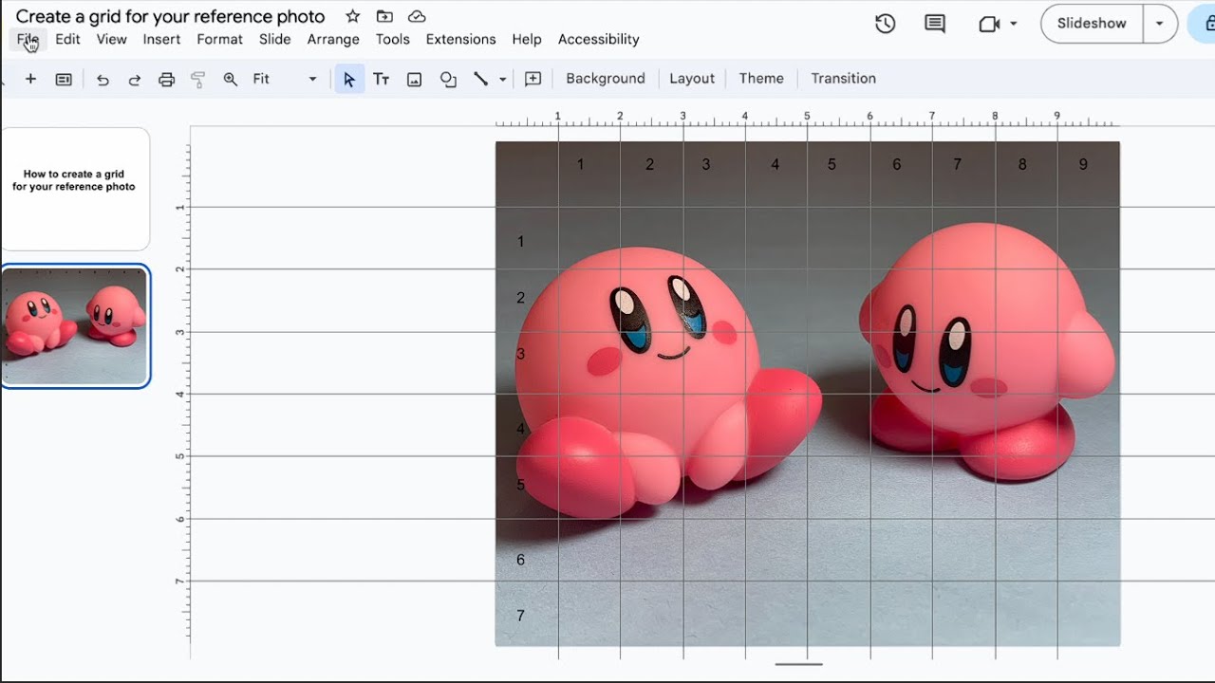
Task: Open the Accessibility menu
Action: pyautogui.click(x=598, y=39)
